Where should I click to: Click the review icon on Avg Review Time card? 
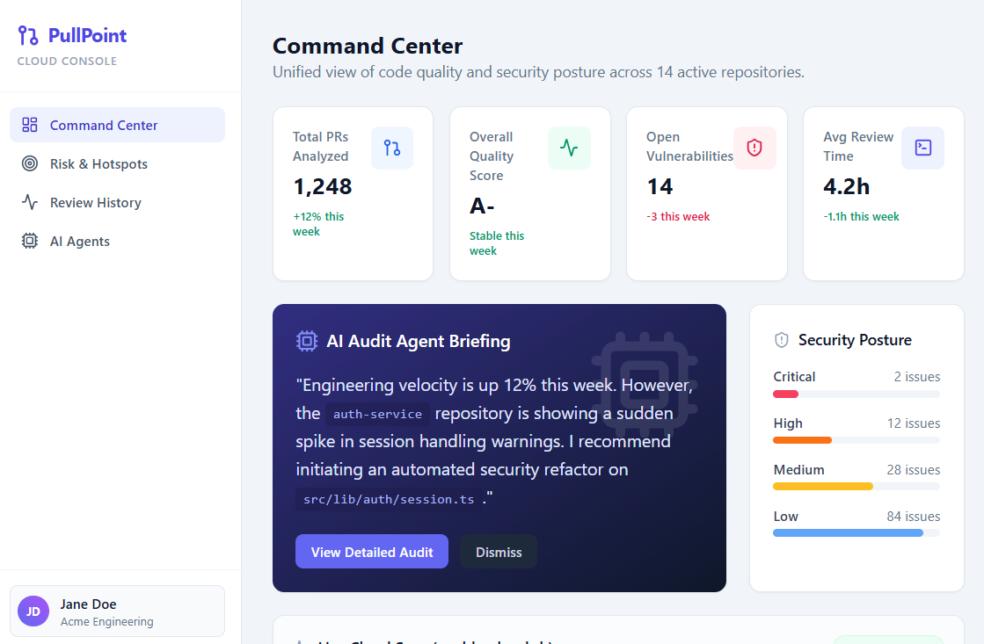pyautogui.click(x=922, y=148)
